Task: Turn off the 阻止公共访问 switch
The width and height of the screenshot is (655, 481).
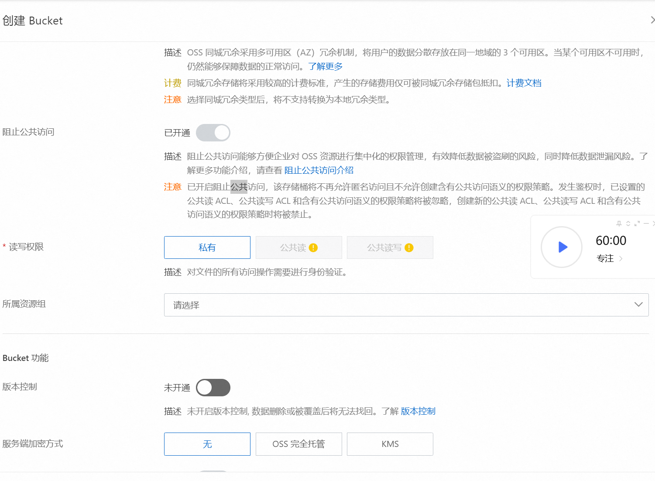Action: point(213,133)
